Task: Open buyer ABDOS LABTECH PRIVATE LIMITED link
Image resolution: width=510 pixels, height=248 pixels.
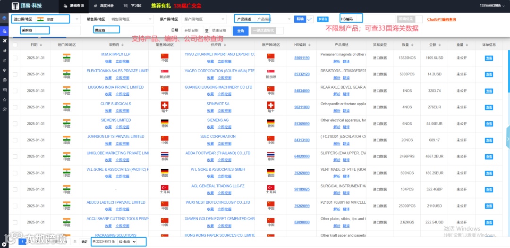Action: point(116,202)
